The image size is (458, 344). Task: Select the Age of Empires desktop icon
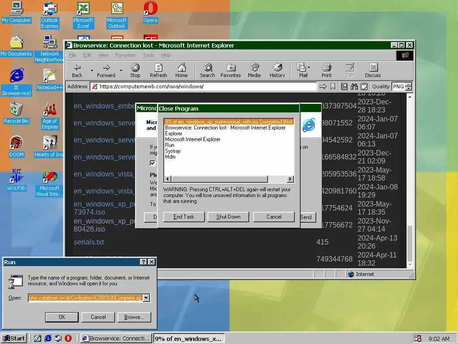coord(50,116)
